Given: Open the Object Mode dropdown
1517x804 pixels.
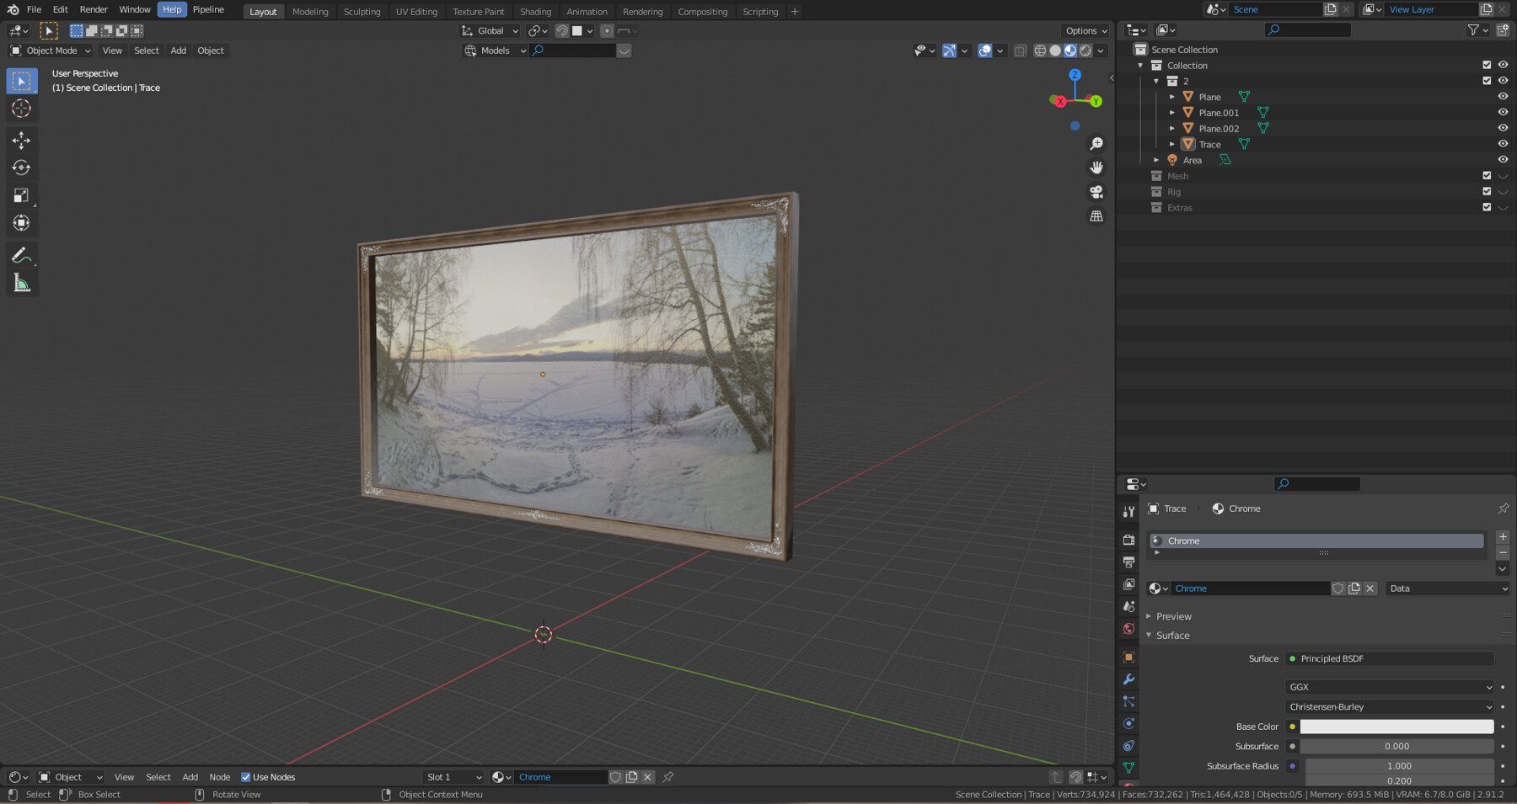Looking at the screenshot, I should pos(51,51).
